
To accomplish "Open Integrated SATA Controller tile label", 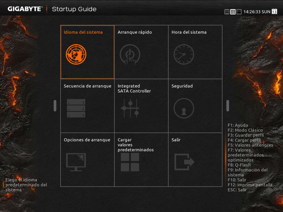I will (x=134, y=89).
